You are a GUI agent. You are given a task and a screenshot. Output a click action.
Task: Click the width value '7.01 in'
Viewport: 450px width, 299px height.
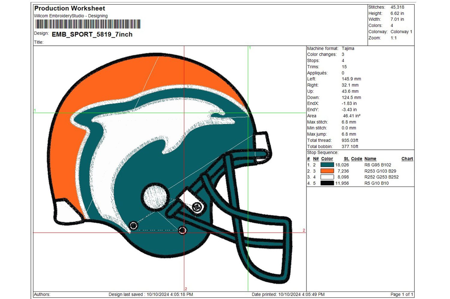397,19
